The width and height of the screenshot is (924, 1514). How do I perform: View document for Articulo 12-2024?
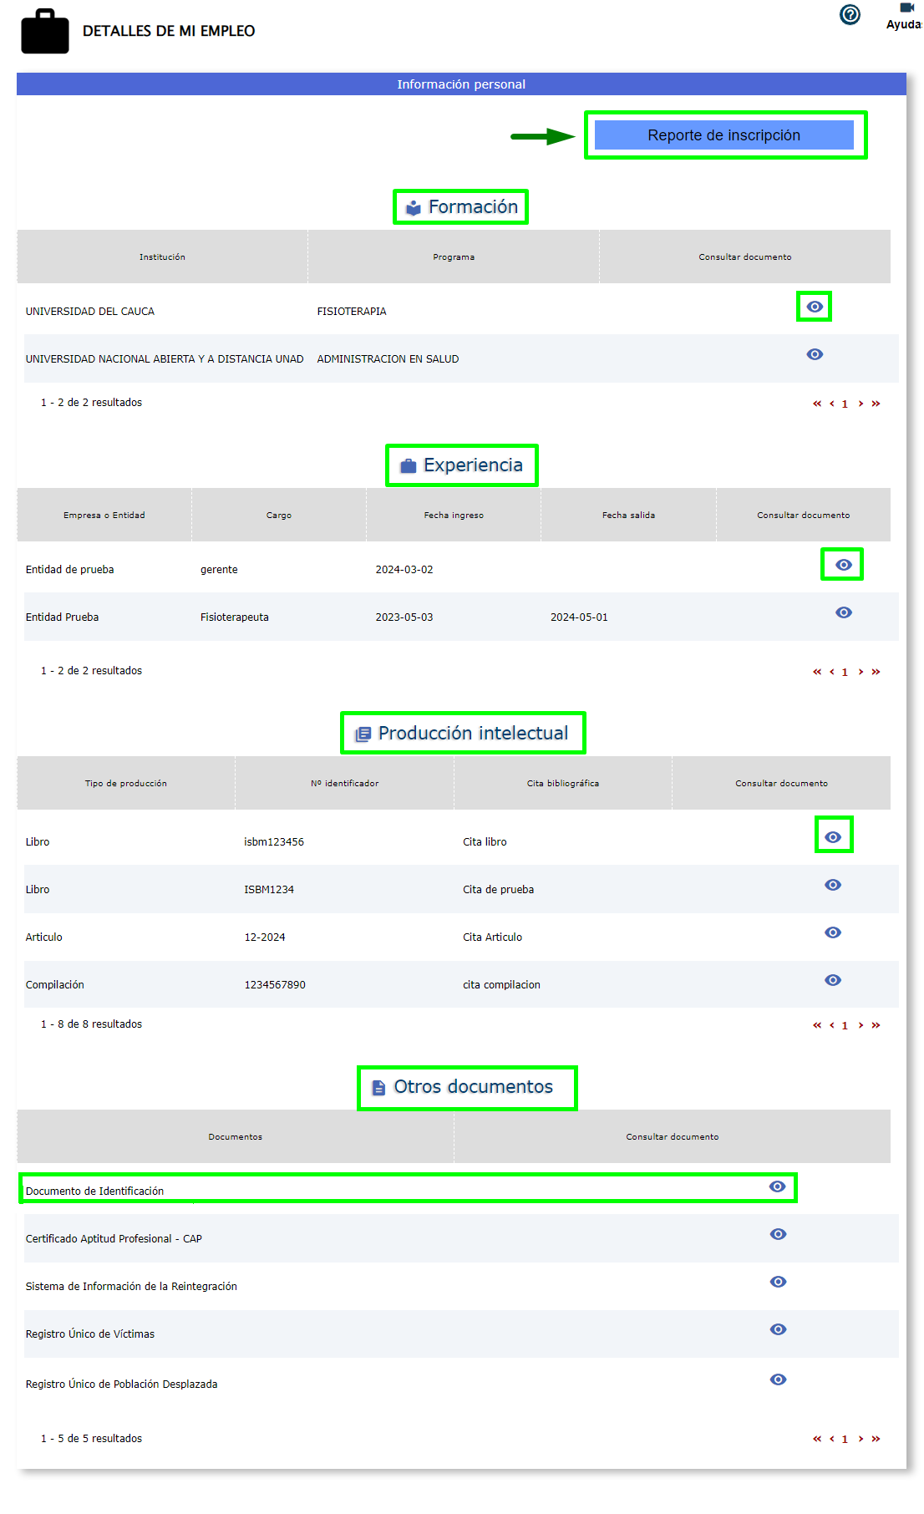point(833,933)
